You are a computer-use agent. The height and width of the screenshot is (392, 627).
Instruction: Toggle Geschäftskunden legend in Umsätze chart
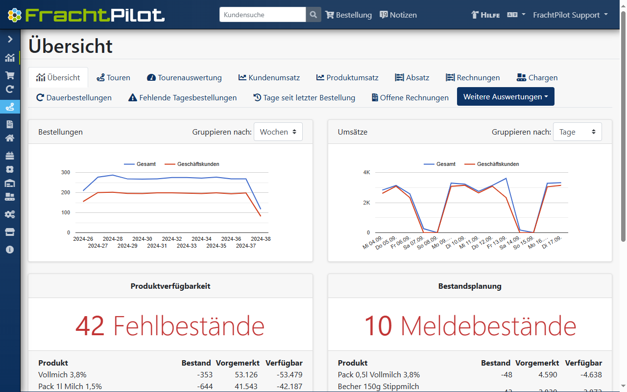[491, 164]
